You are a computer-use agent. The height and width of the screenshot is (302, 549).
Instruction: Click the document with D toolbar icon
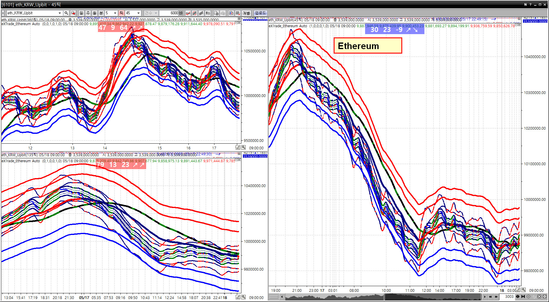[x=216, y=13]
